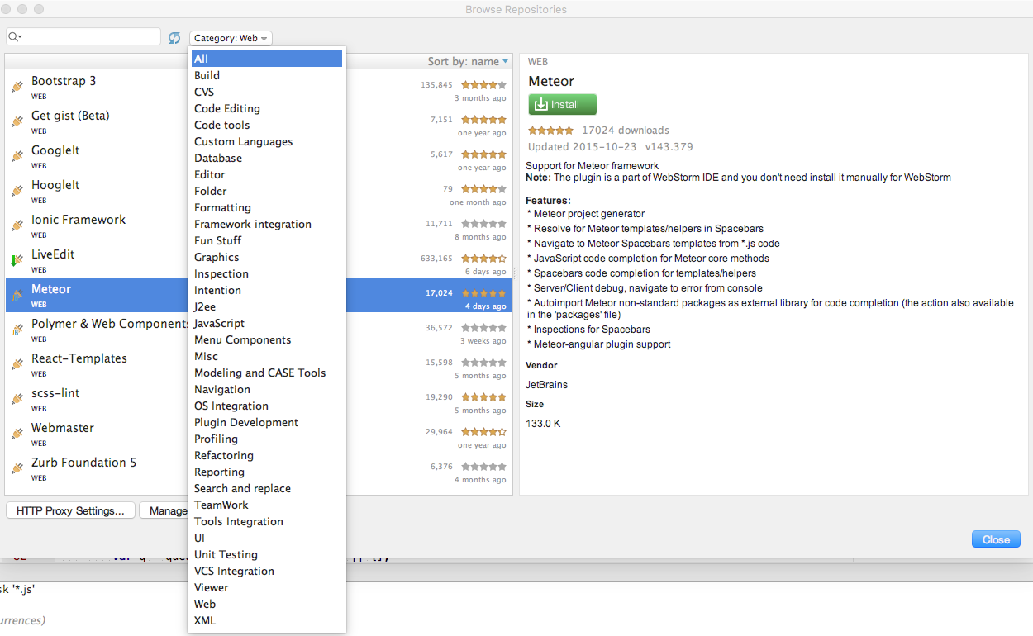Click the Zurb Foundation 5 plugin icon
The width and height of the screenshot is (1033, 636).
click(x=17, y=468)
